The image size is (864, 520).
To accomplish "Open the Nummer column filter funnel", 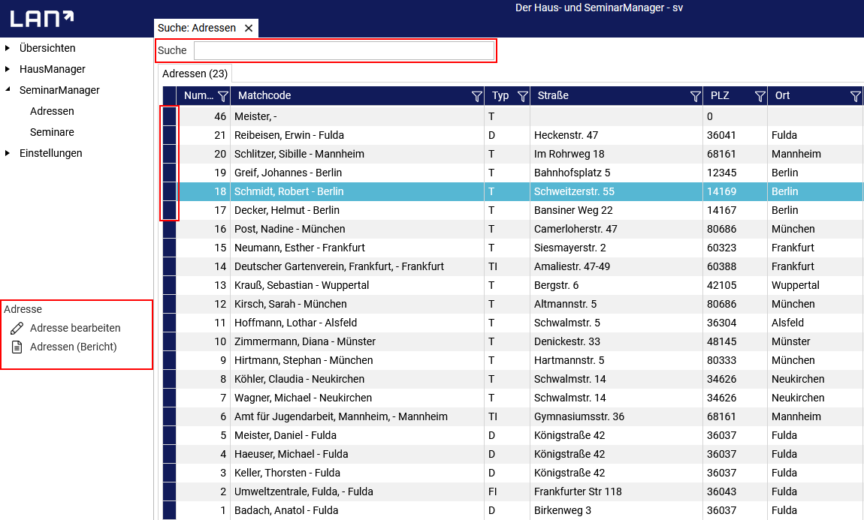I will 222,96.
